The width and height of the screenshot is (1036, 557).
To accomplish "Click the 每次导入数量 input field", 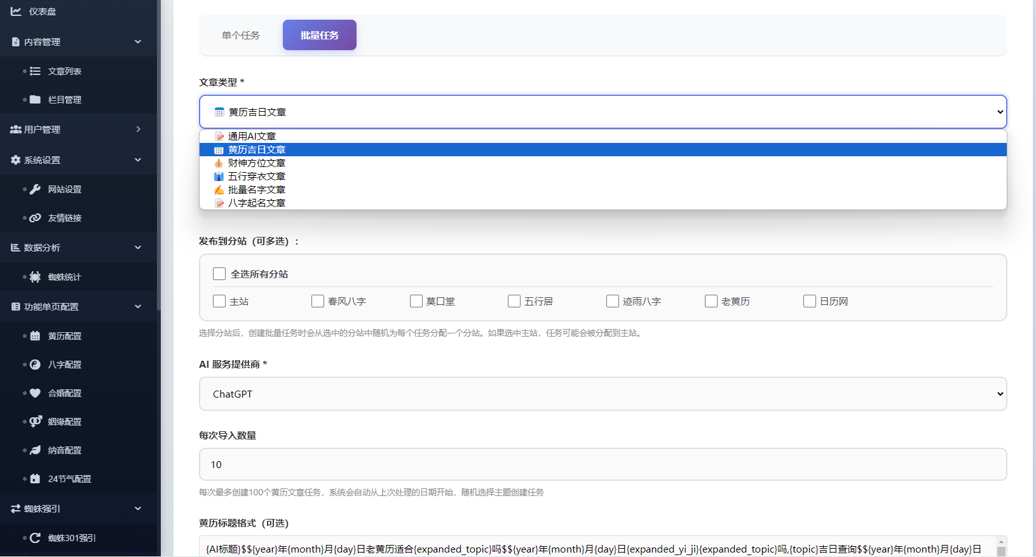I will (x=603, y=465).
